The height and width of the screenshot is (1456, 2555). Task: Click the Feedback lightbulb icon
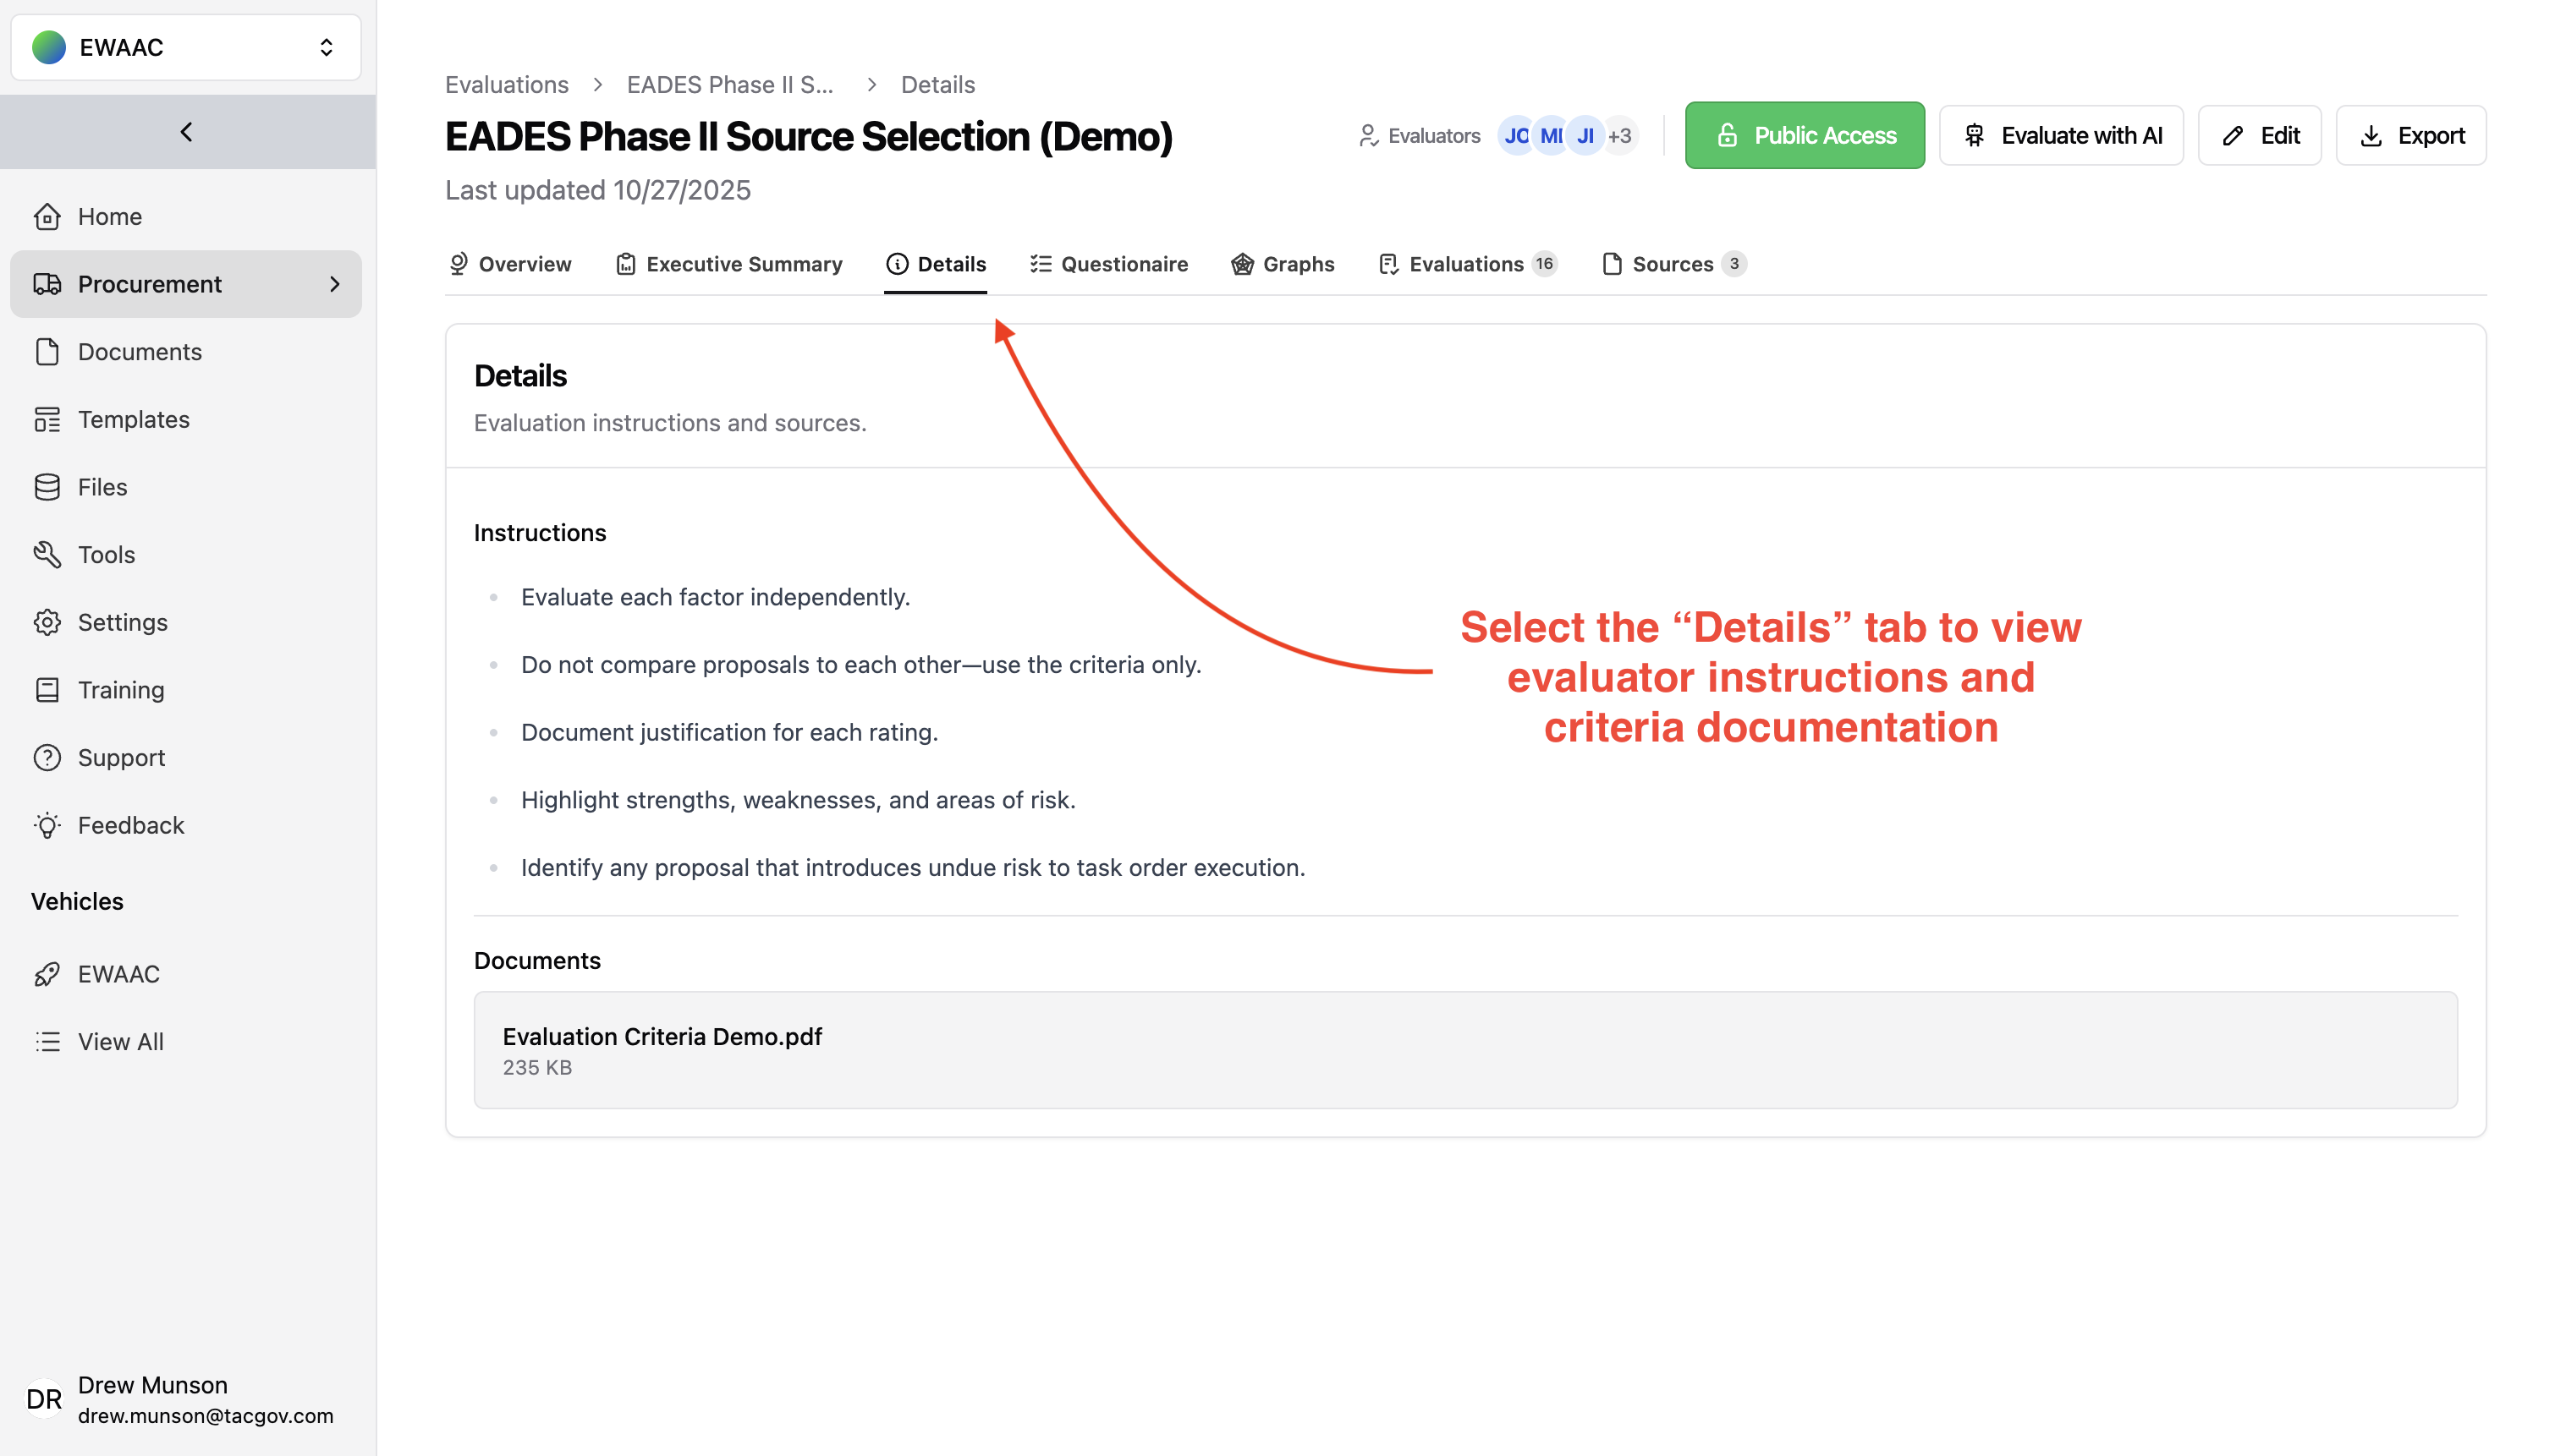pyautogui.click(x=47, y=825)
